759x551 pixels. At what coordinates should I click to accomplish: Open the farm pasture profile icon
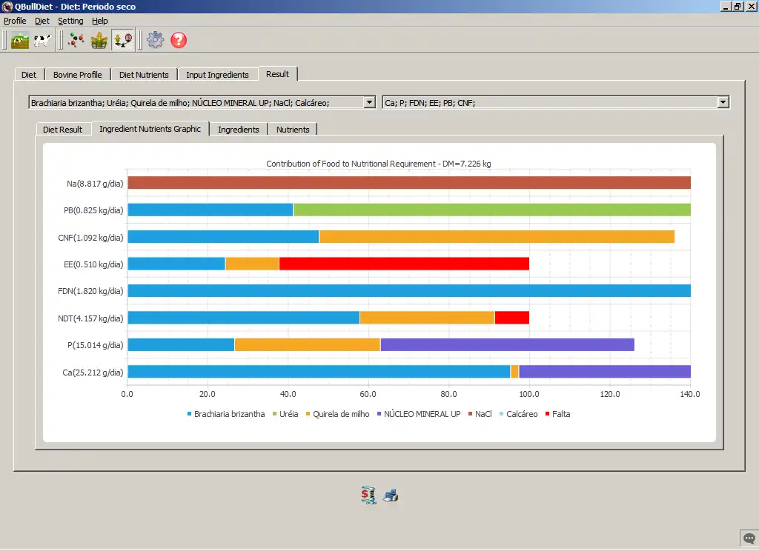tap(20, 40)
